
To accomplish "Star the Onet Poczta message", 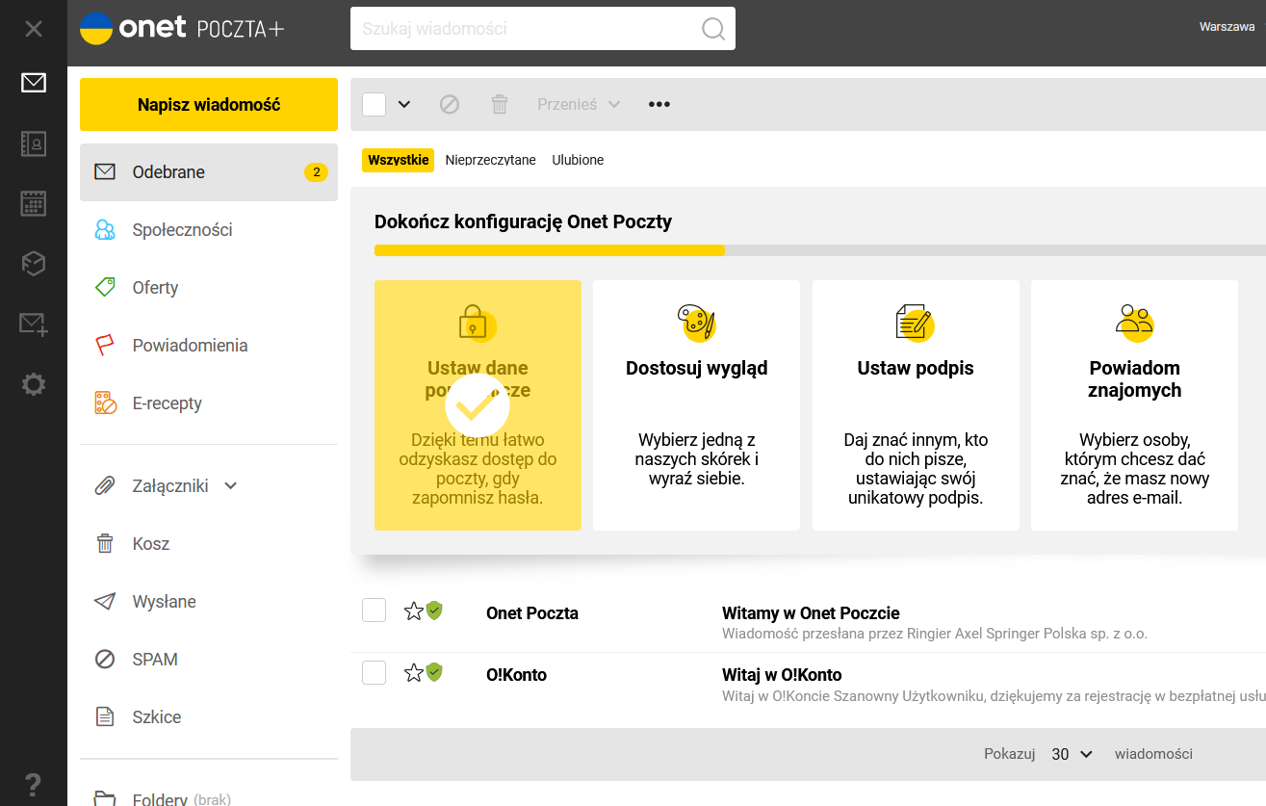I will (x=413, y=611).
